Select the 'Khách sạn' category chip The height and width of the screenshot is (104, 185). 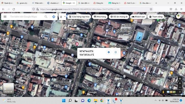138,17
